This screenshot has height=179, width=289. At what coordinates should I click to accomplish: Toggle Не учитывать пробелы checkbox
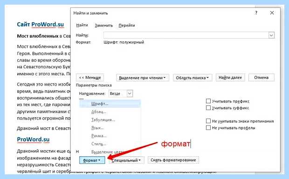pos(208,127)
